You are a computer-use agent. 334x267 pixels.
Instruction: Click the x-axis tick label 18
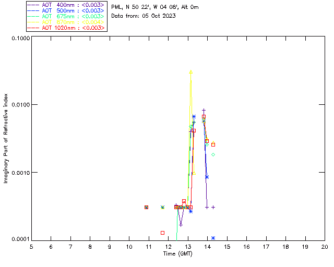[x=285, y=247]
